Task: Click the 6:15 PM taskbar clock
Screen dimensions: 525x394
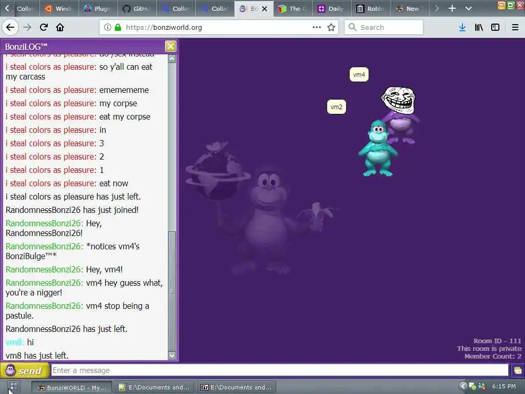Action: pos(504,386)
